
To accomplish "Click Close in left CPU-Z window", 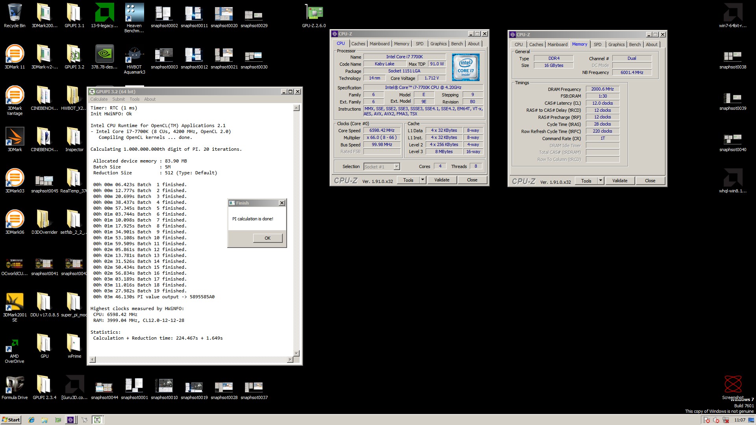I will (x=472, y=180).
